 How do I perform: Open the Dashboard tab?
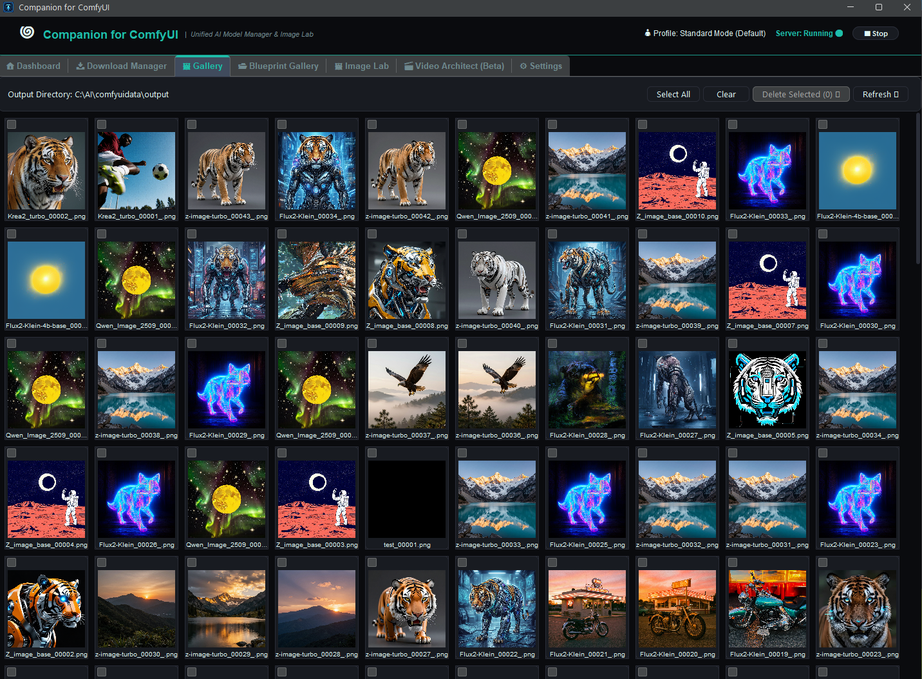(33, 66)
